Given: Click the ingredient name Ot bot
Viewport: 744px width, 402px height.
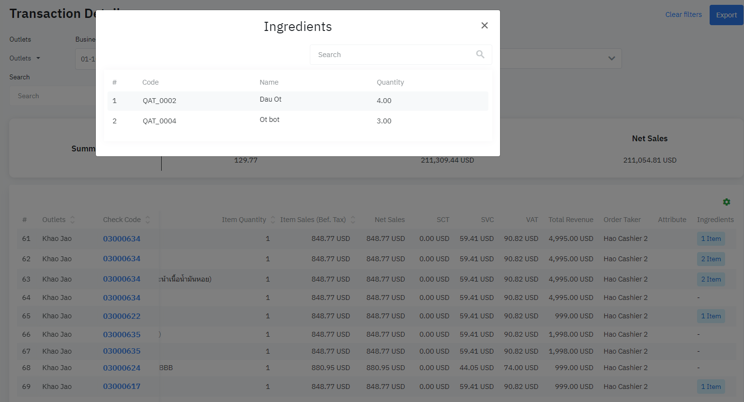Looking at the screenshot, I should click(x=270, y=119).
